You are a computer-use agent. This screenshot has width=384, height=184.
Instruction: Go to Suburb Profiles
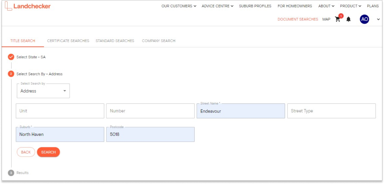pos(255,6)
